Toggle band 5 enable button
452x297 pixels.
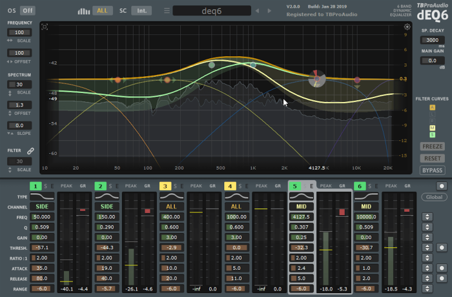[295, 187]
